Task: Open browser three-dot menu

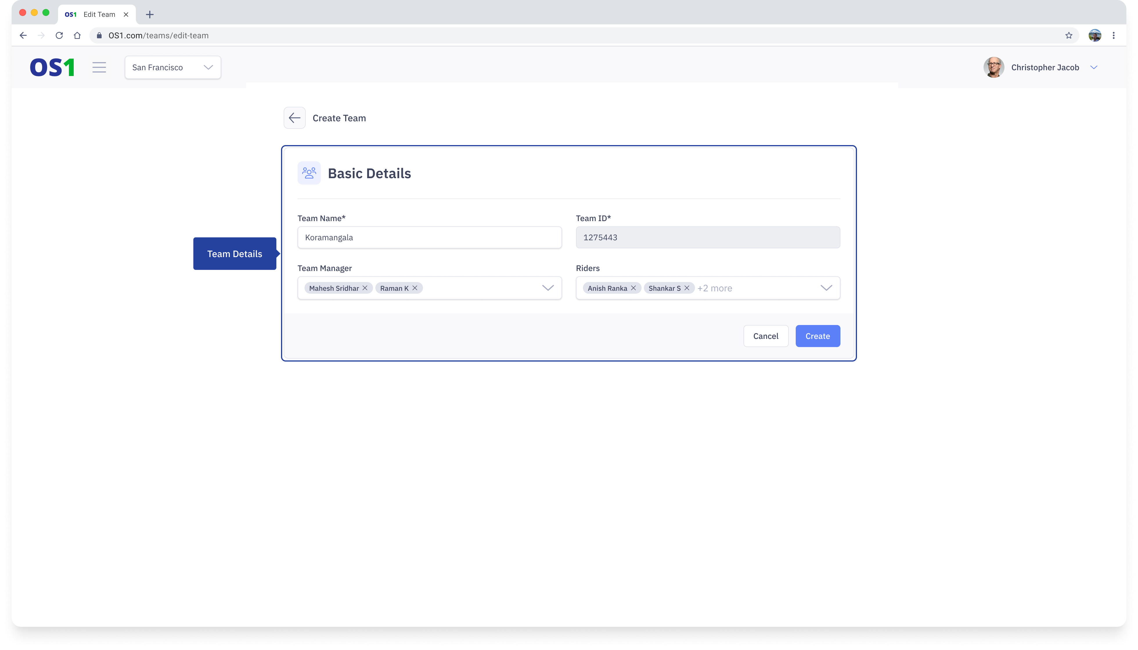Action: point(1113,35)
